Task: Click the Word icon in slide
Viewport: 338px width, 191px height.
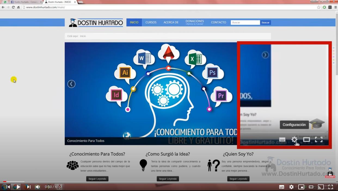Action: click(x=144, y=58)
